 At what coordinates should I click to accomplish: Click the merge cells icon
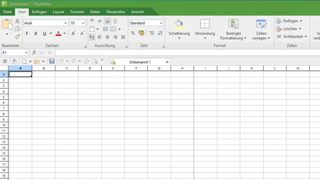pyautogui.click(x=113, y=29)
